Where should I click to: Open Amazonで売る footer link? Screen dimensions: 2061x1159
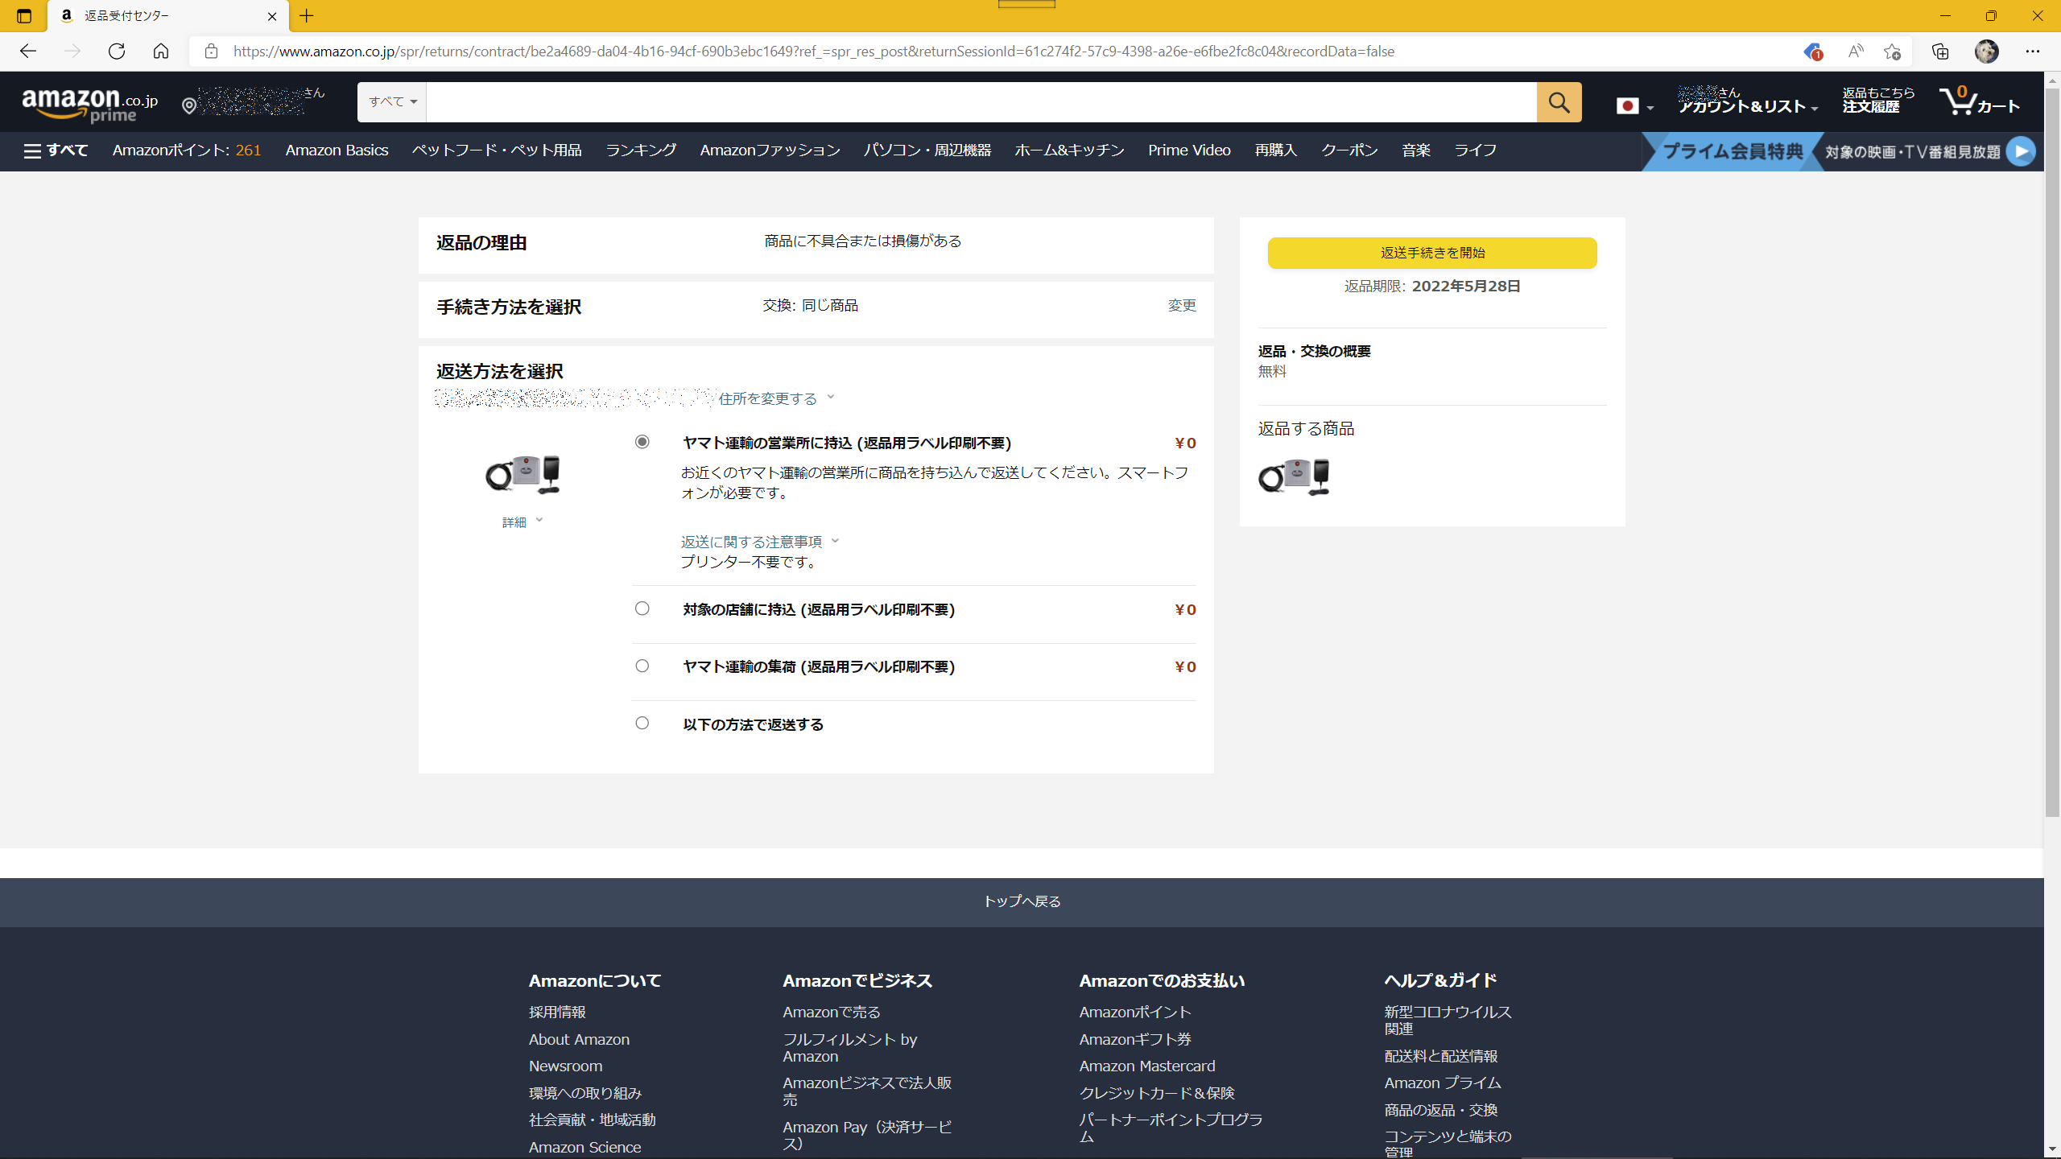tap(832, 1012)
